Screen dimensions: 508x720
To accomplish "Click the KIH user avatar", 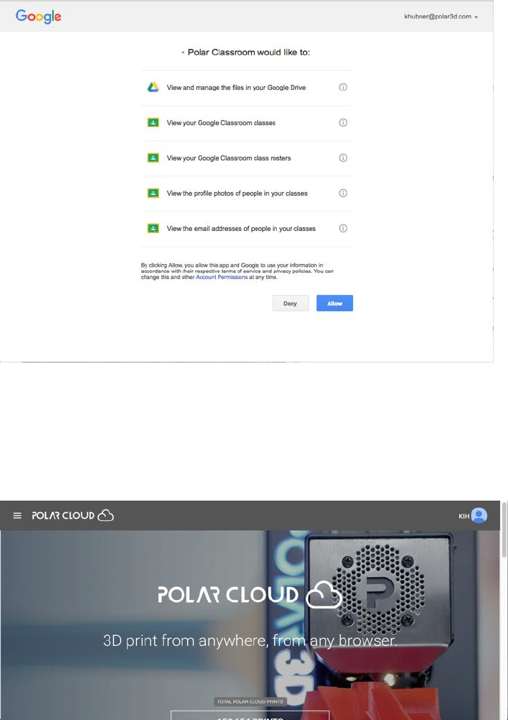I will coord(479,516).
